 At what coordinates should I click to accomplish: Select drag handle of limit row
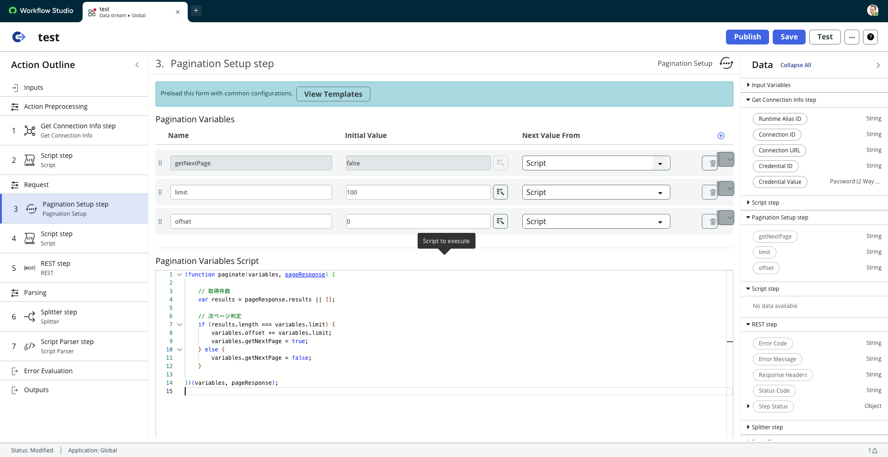[x=160, y=192]
